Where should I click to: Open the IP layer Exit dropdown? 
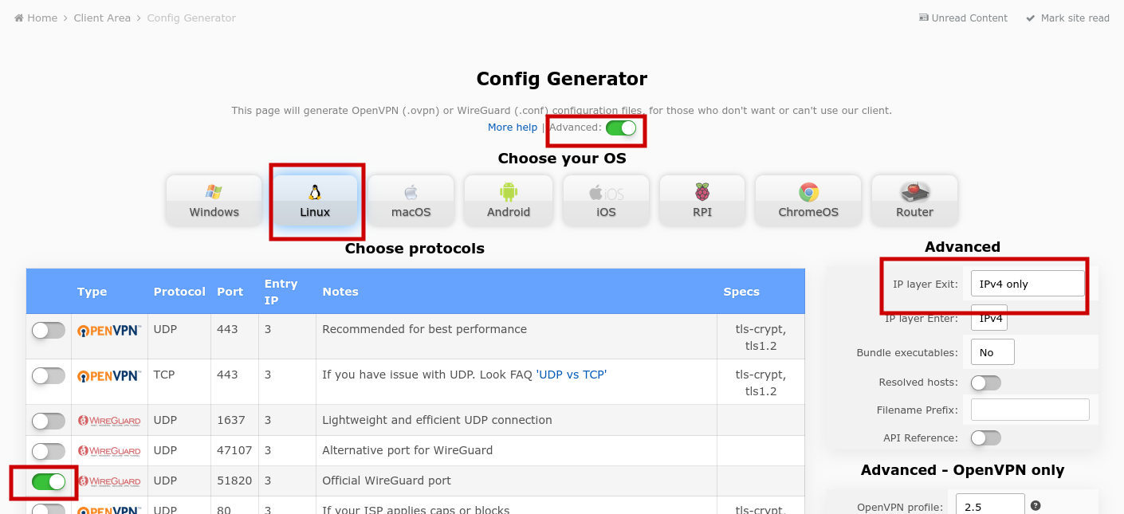click(x=1028, y=284)
